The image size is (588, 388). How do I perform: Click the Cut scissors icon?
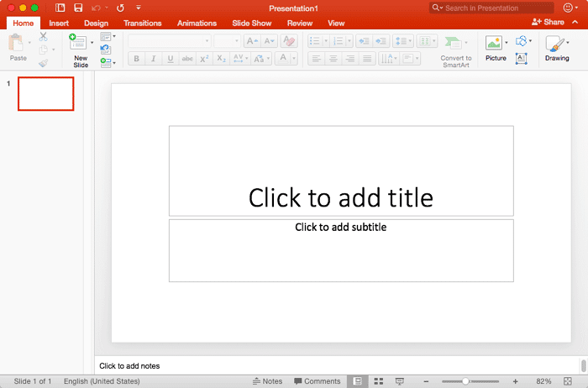tap(43, 37)
